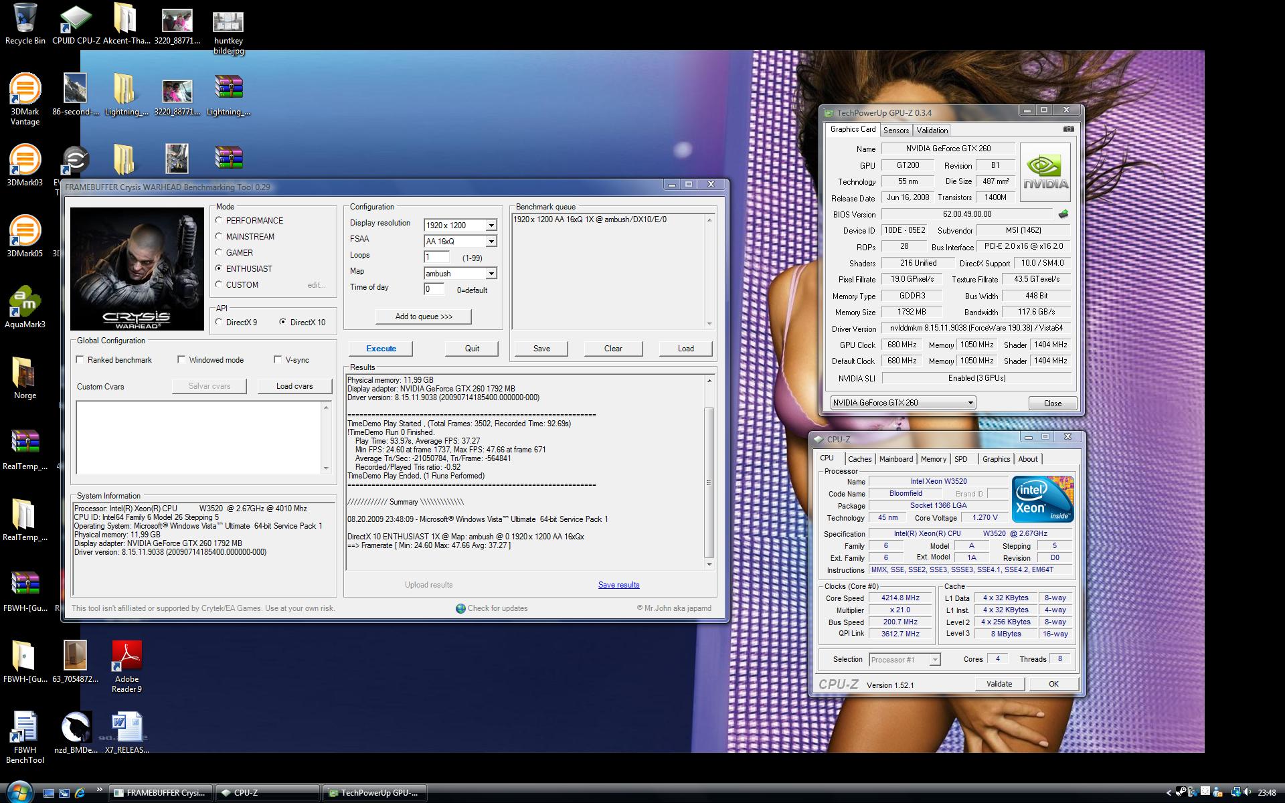
Task: Click the Internet Explorer quick launch icon
Action: (x=80, y=793)
